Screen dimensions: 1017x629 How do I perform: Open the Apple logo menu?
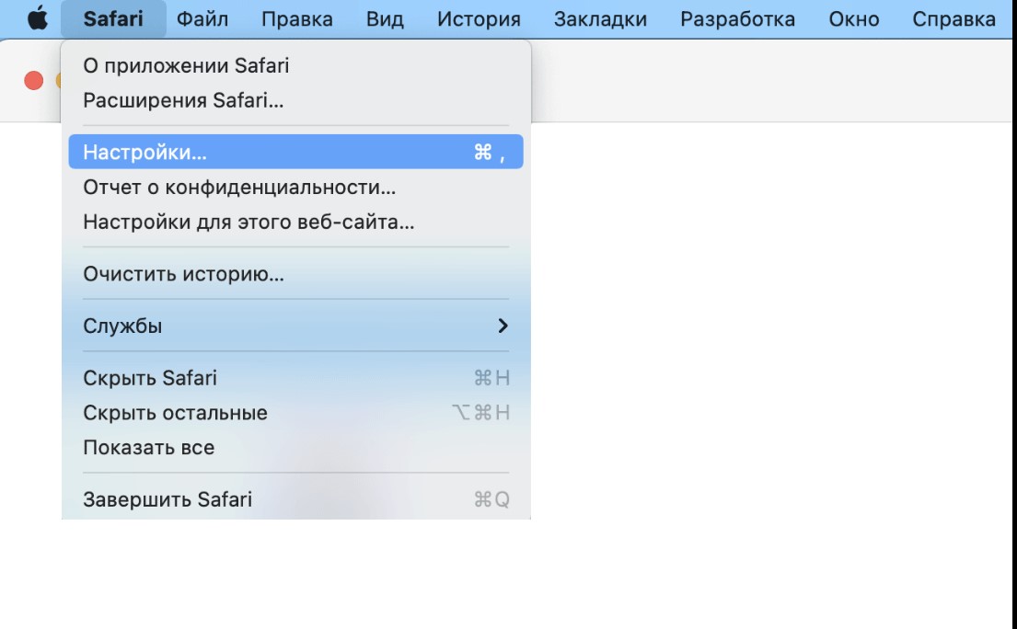tap(38, 18)
